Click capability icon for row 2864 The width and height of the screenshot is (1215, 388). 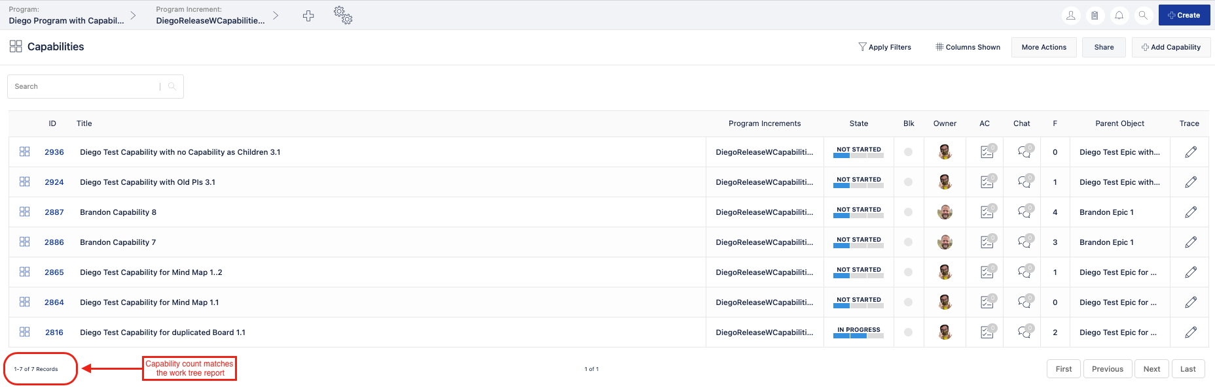[x=25, y=302]
